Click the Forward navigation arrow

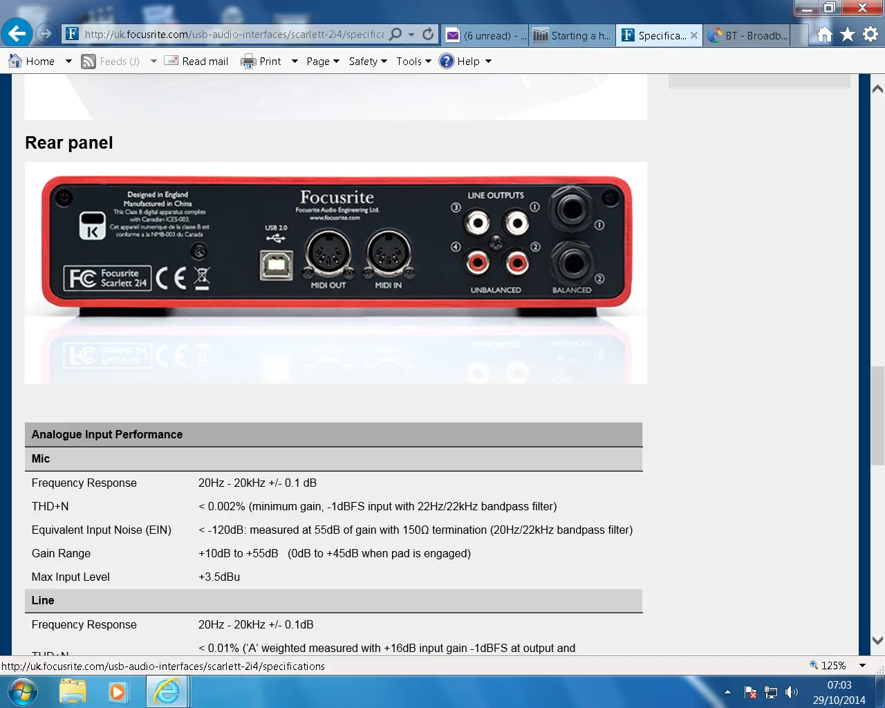point(46,33)
